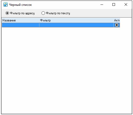The height and width of the screenshot is (115, 133).
Task: Select the Фильтр по тексту radio button
Action: pos(43,13)
